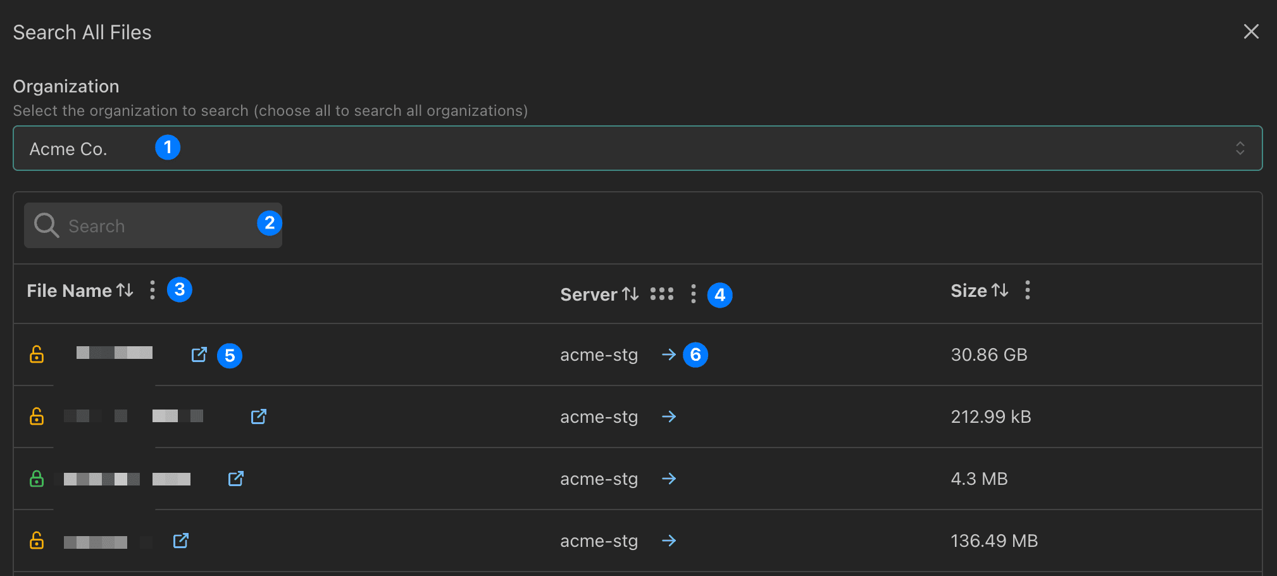Screen dimensions: 1277x576
Task: Click the green lock on 4.3 MB file
Action: (x=37, y=479)
